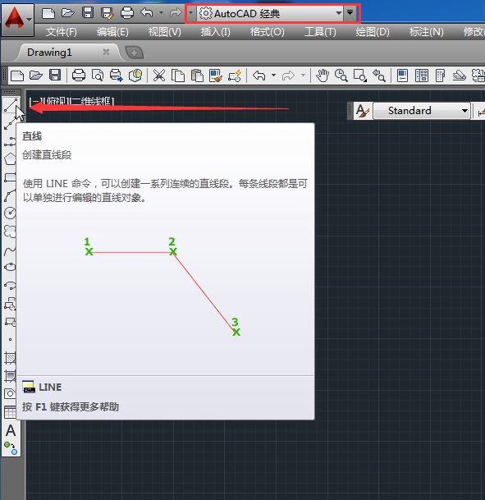The height and width of the screenshot is (500, 485).
Task: Select the Rectangle tool
Action: (x=9, y=177)
